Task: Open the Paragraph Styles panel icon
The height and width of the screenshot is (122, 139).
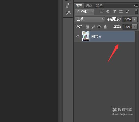Action: 68,5
